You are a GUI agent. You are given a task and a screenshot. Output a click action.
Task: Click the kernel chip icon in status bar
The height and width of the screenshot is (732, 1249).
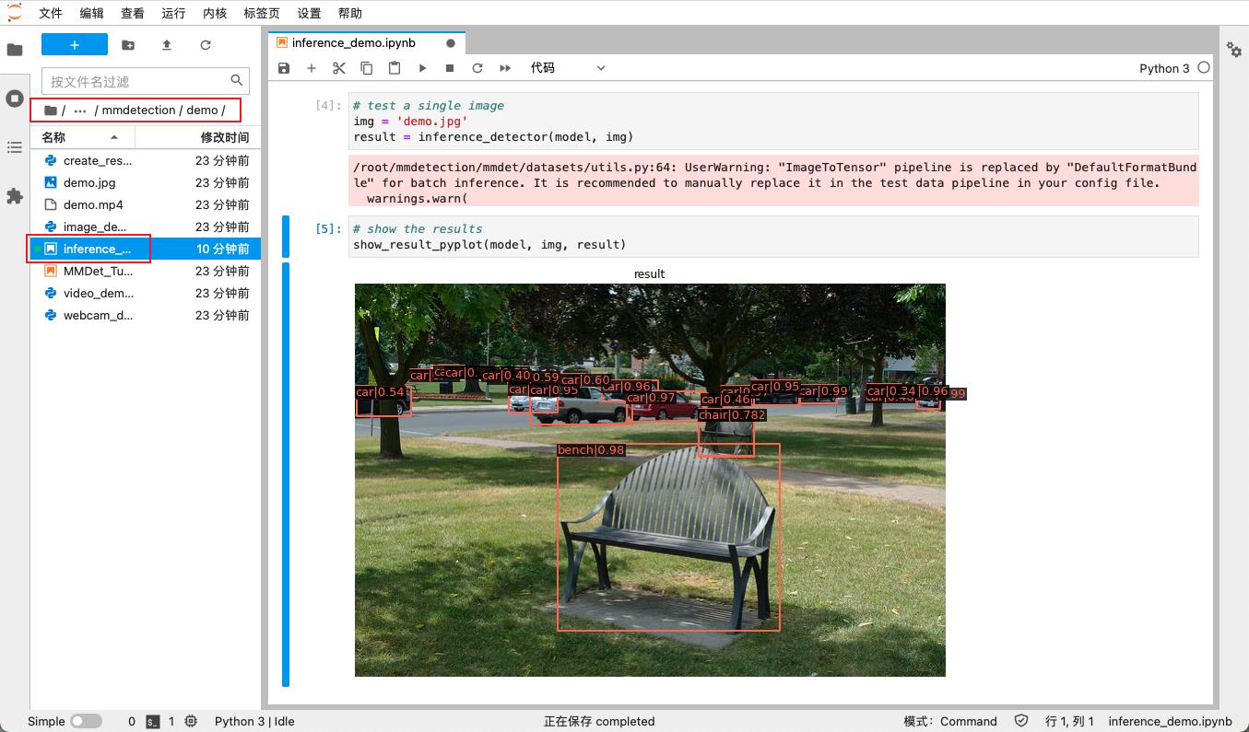(x=191, y=721)
